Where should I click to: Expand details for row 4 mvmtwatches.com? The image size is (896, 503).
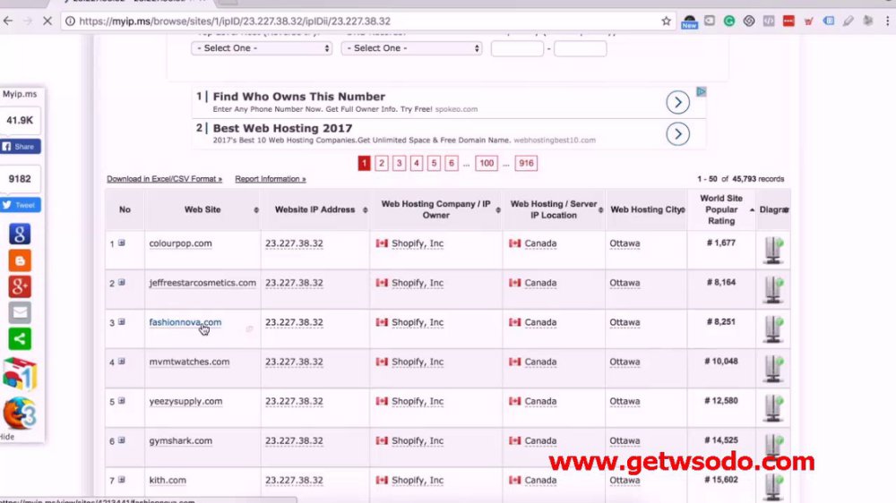122,362
